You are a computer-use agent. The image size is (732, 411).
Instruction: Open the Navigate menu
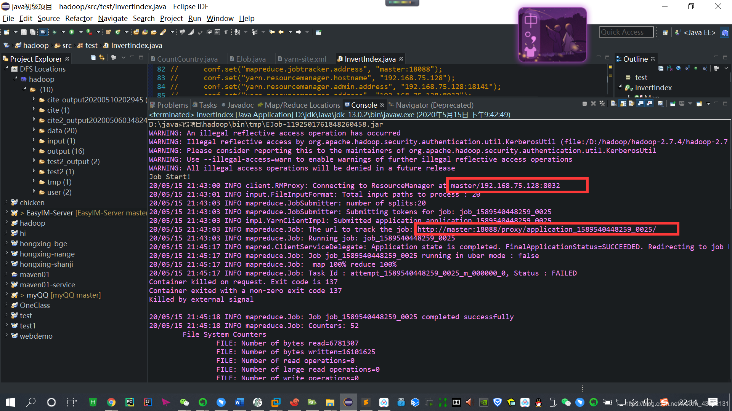pos(112,19)
